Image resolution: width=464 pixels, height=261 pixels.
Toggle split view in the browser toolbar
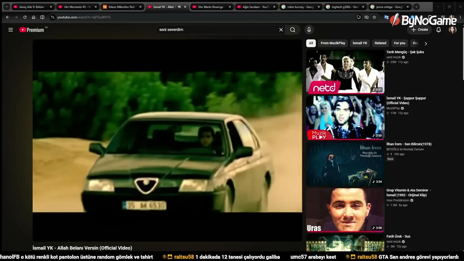[42, 17]
